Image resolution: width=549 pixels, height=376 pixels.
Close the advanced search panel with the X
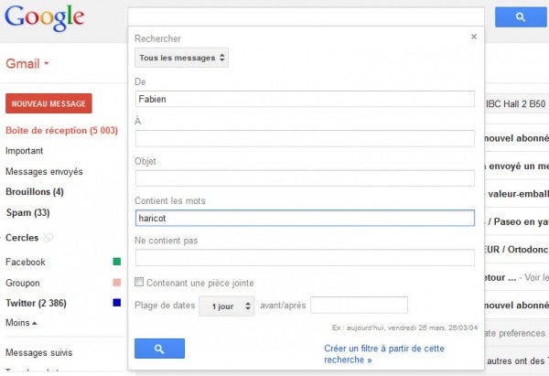(474, 37)
